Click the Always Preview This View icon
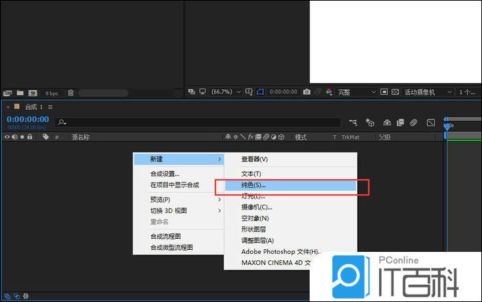The width and height of the screenshot is (482, 302). coord(192,91)
